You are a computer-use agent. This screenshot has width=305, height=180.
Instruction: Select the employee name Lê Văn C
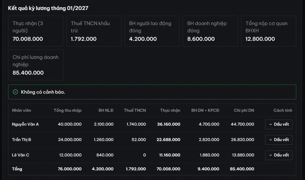pyautogui.click(x=21, y=155)
